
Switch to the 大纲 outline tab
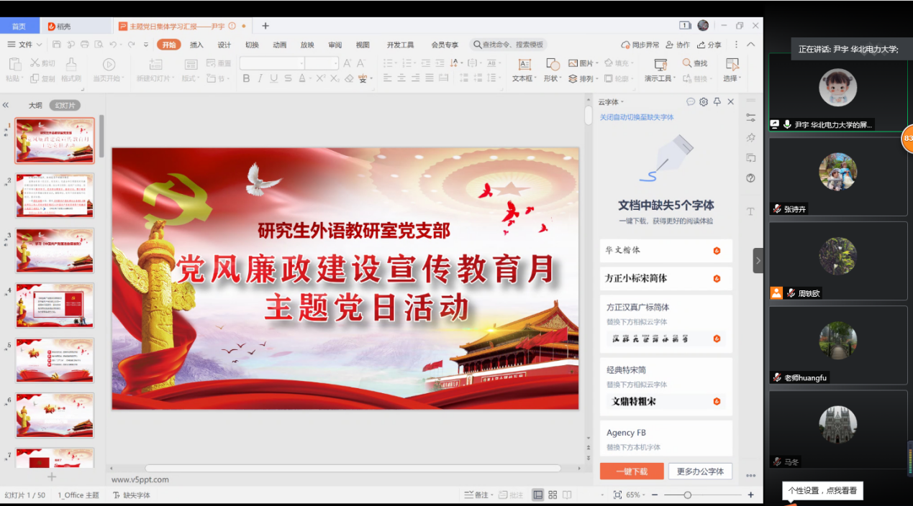35,106
